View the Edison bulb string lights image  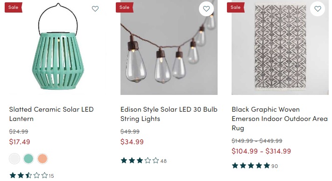(x=169, y=47)
